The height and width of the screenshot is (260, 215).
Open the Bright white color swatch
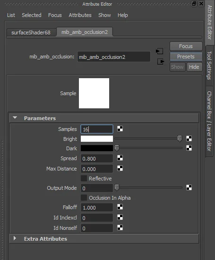click(x=97, y=138)
